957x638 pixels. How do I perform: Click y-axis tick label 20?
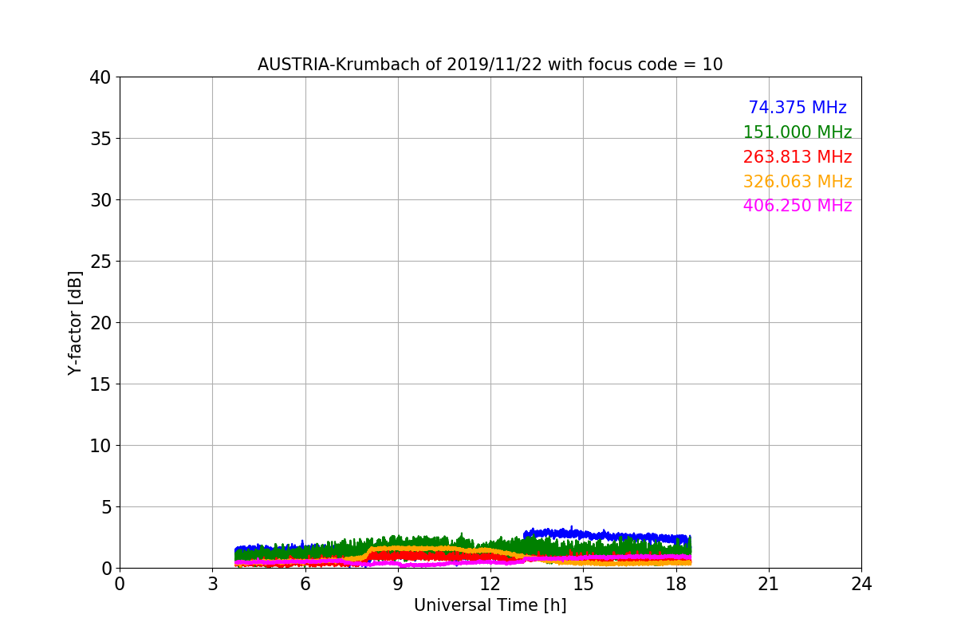point(100,323)
